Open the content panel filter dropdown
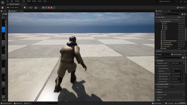 pos(4,17)
